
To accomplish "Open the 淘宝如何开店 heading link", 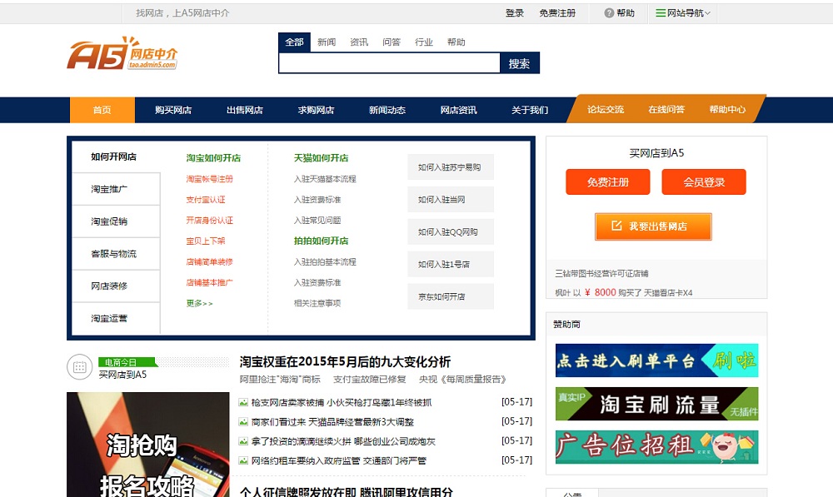I will pos(213,157).
